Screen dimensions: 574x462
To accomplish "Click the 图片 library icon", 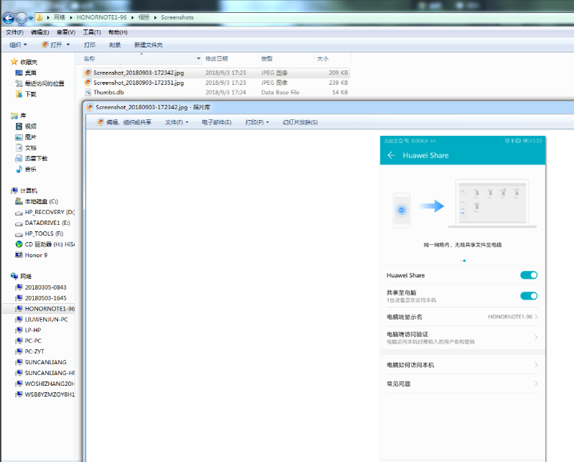I will [x=19, y=137].
